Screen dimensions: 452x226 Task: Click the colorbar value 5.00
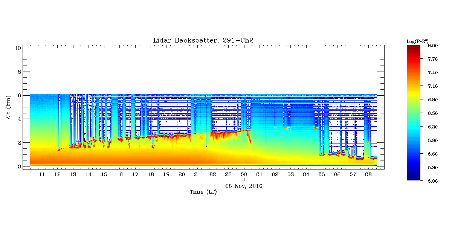[433, 181]
